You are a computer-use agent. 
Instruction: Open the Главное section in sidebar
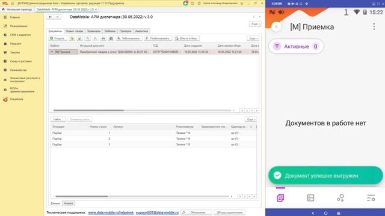(14, 17)
